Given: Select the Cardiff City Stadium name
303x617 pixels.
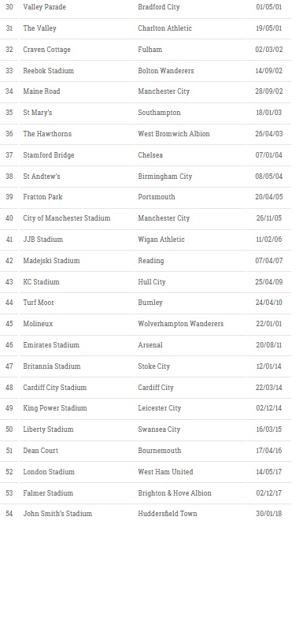Looking at the screenshot, I should [54, 387].
